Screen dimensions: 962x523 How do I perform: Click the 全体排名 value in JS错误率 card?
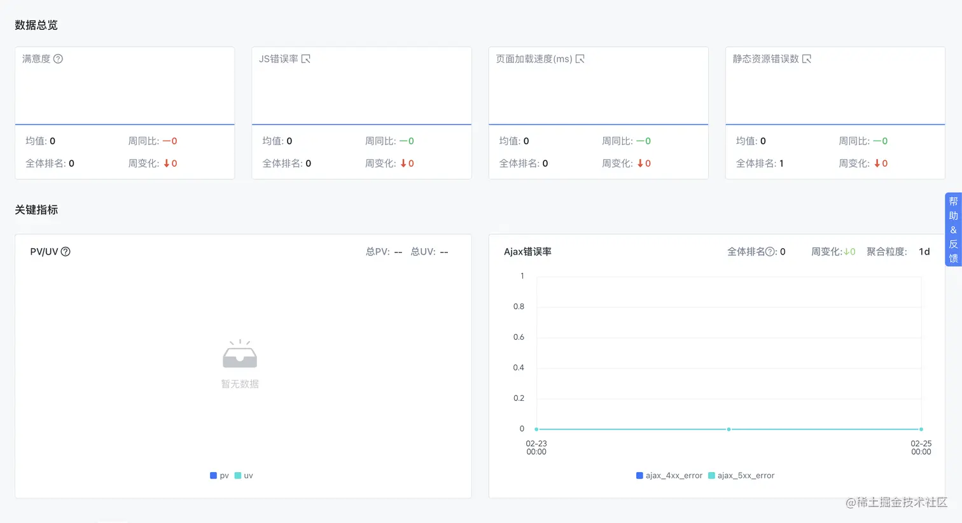[310, 164]
